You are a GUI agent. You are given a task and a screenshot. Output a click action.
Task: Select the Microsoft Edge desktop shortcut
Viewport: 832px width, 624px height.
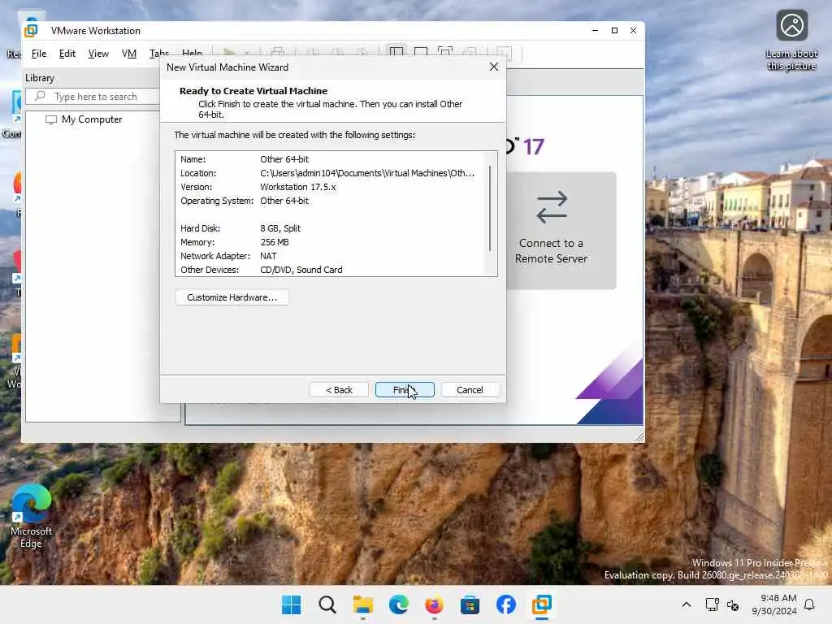[31, 515]
